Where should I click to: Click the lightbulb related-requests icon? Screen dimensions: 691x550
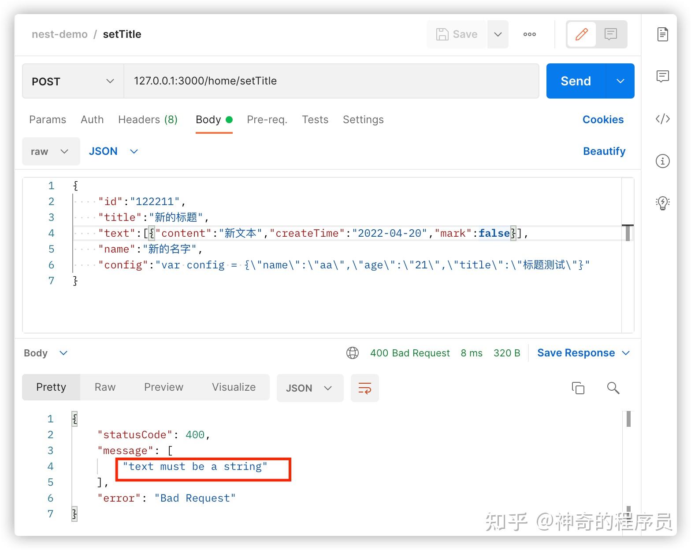pos(662,203)
